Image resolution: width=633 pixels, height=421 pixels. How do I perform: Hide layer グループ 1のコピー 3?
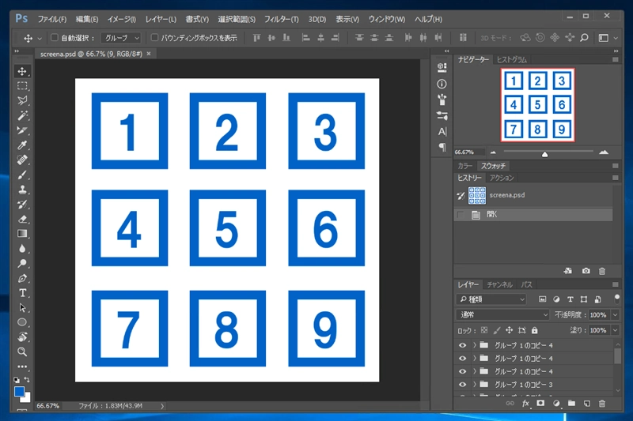[463, 385]
